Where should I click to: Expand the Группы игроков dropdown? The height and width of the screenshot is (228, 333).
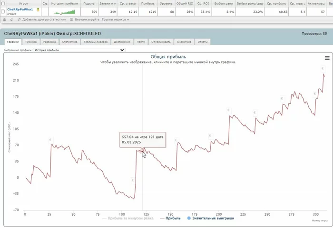click(116, 20)
